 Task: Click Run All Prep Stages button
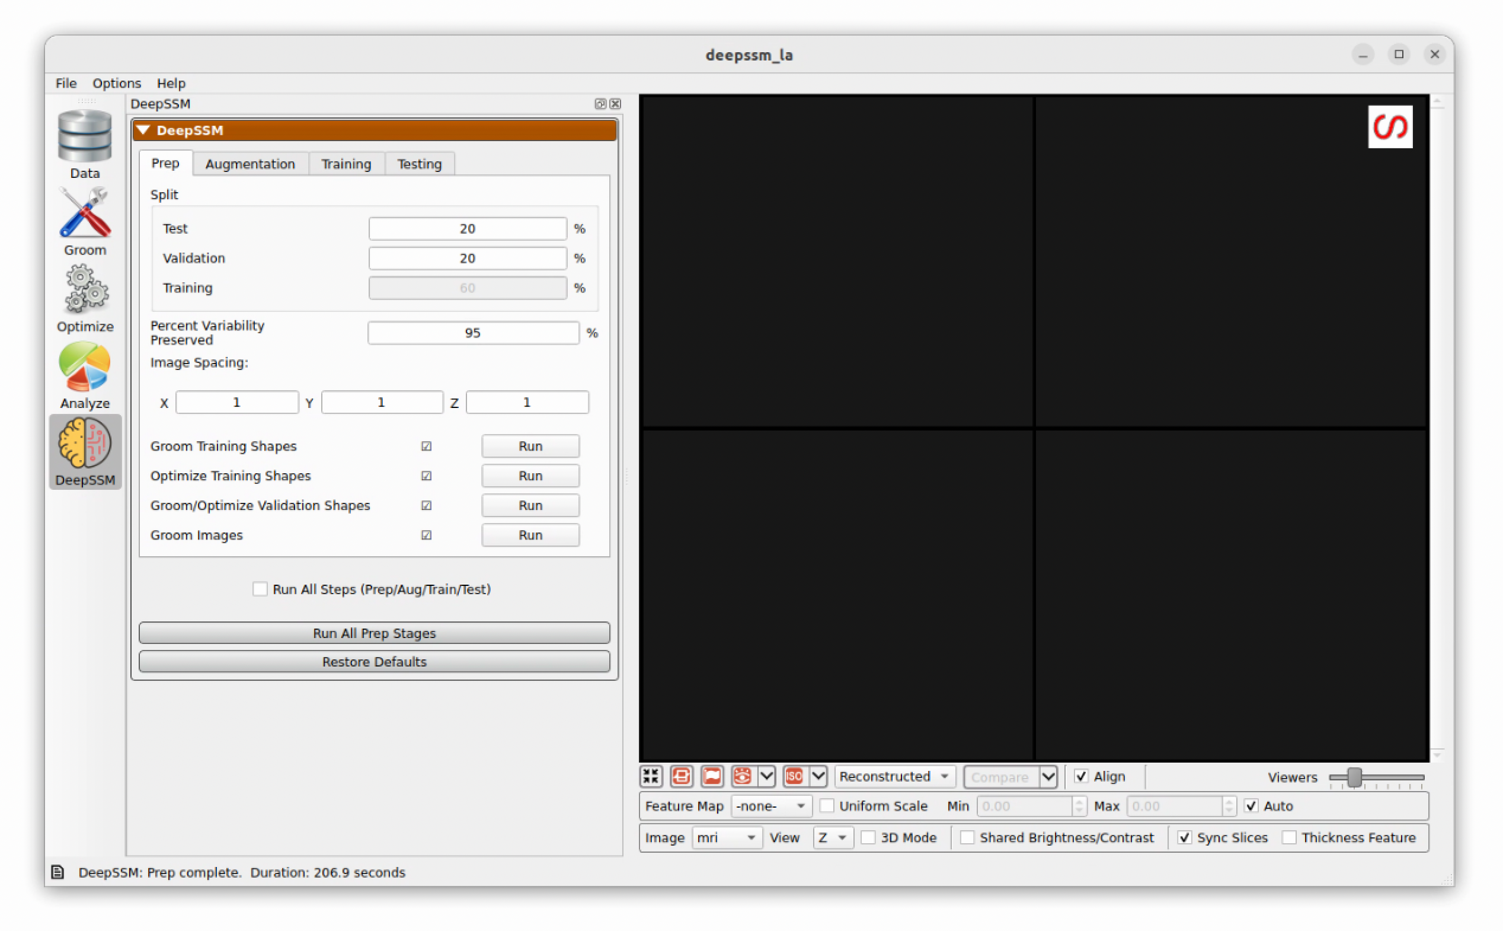point(375,633)
